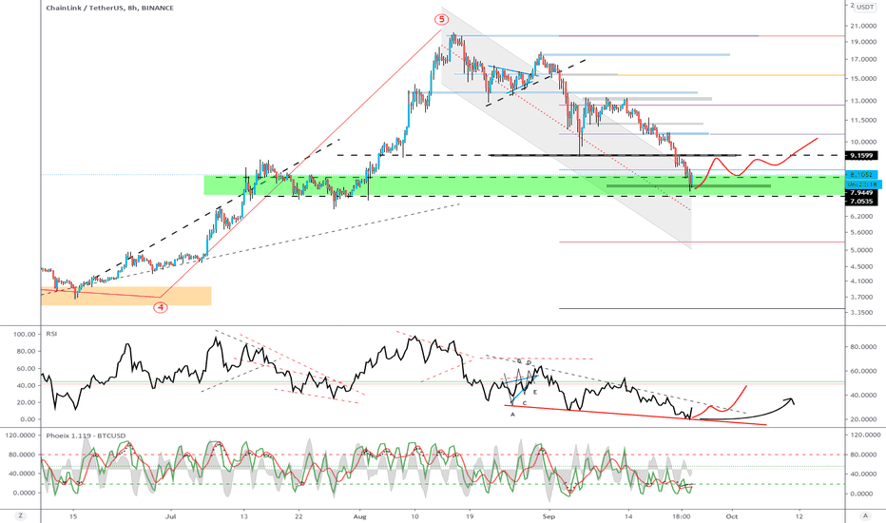
Task: Click the A auto-scale button at bottom right
Action: coord(865,515)
